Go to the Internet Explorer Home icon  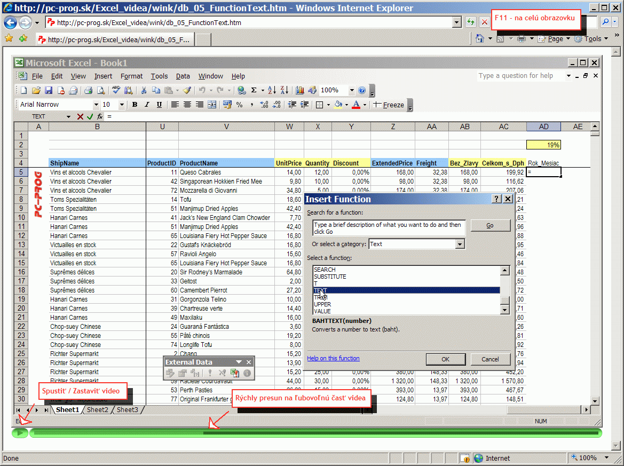pyautogui.click(x=480, y=38)
